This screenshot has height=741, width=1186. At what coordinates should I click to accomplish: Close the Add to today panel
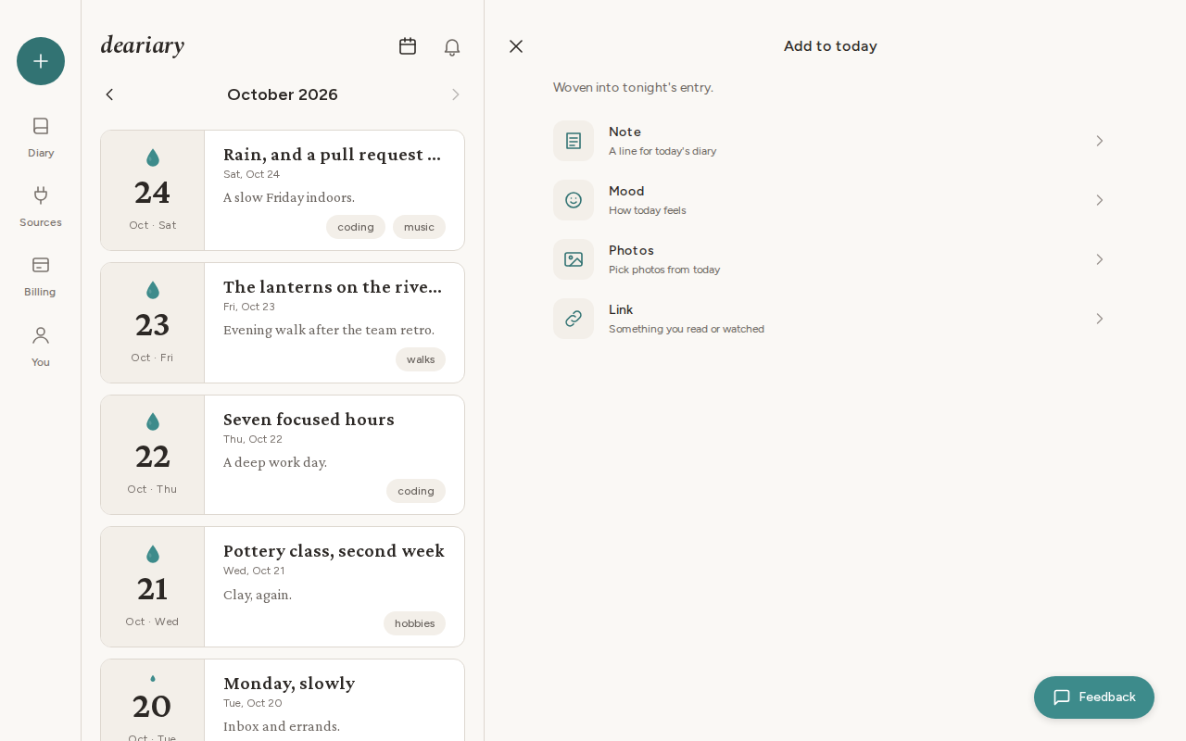coord(516,46)
